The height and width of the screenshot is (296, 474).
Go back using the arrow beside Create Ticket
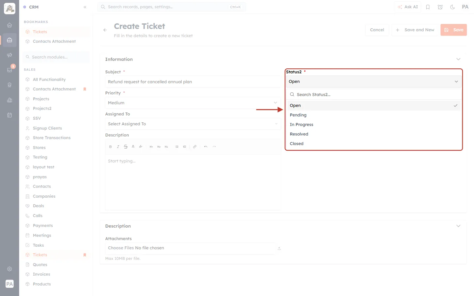coord(105,30)
